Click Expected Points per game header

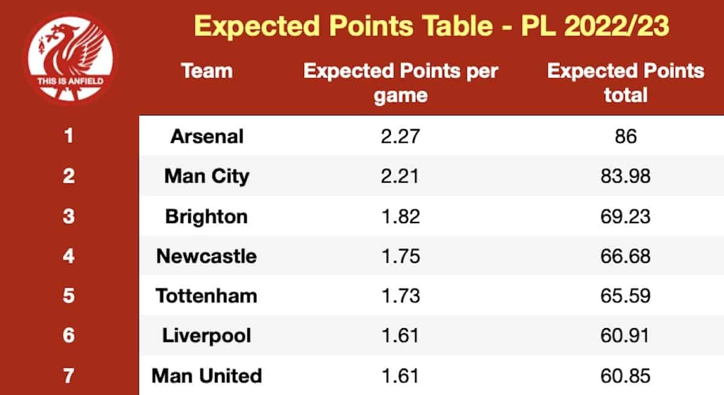click(x=401, y=83)
